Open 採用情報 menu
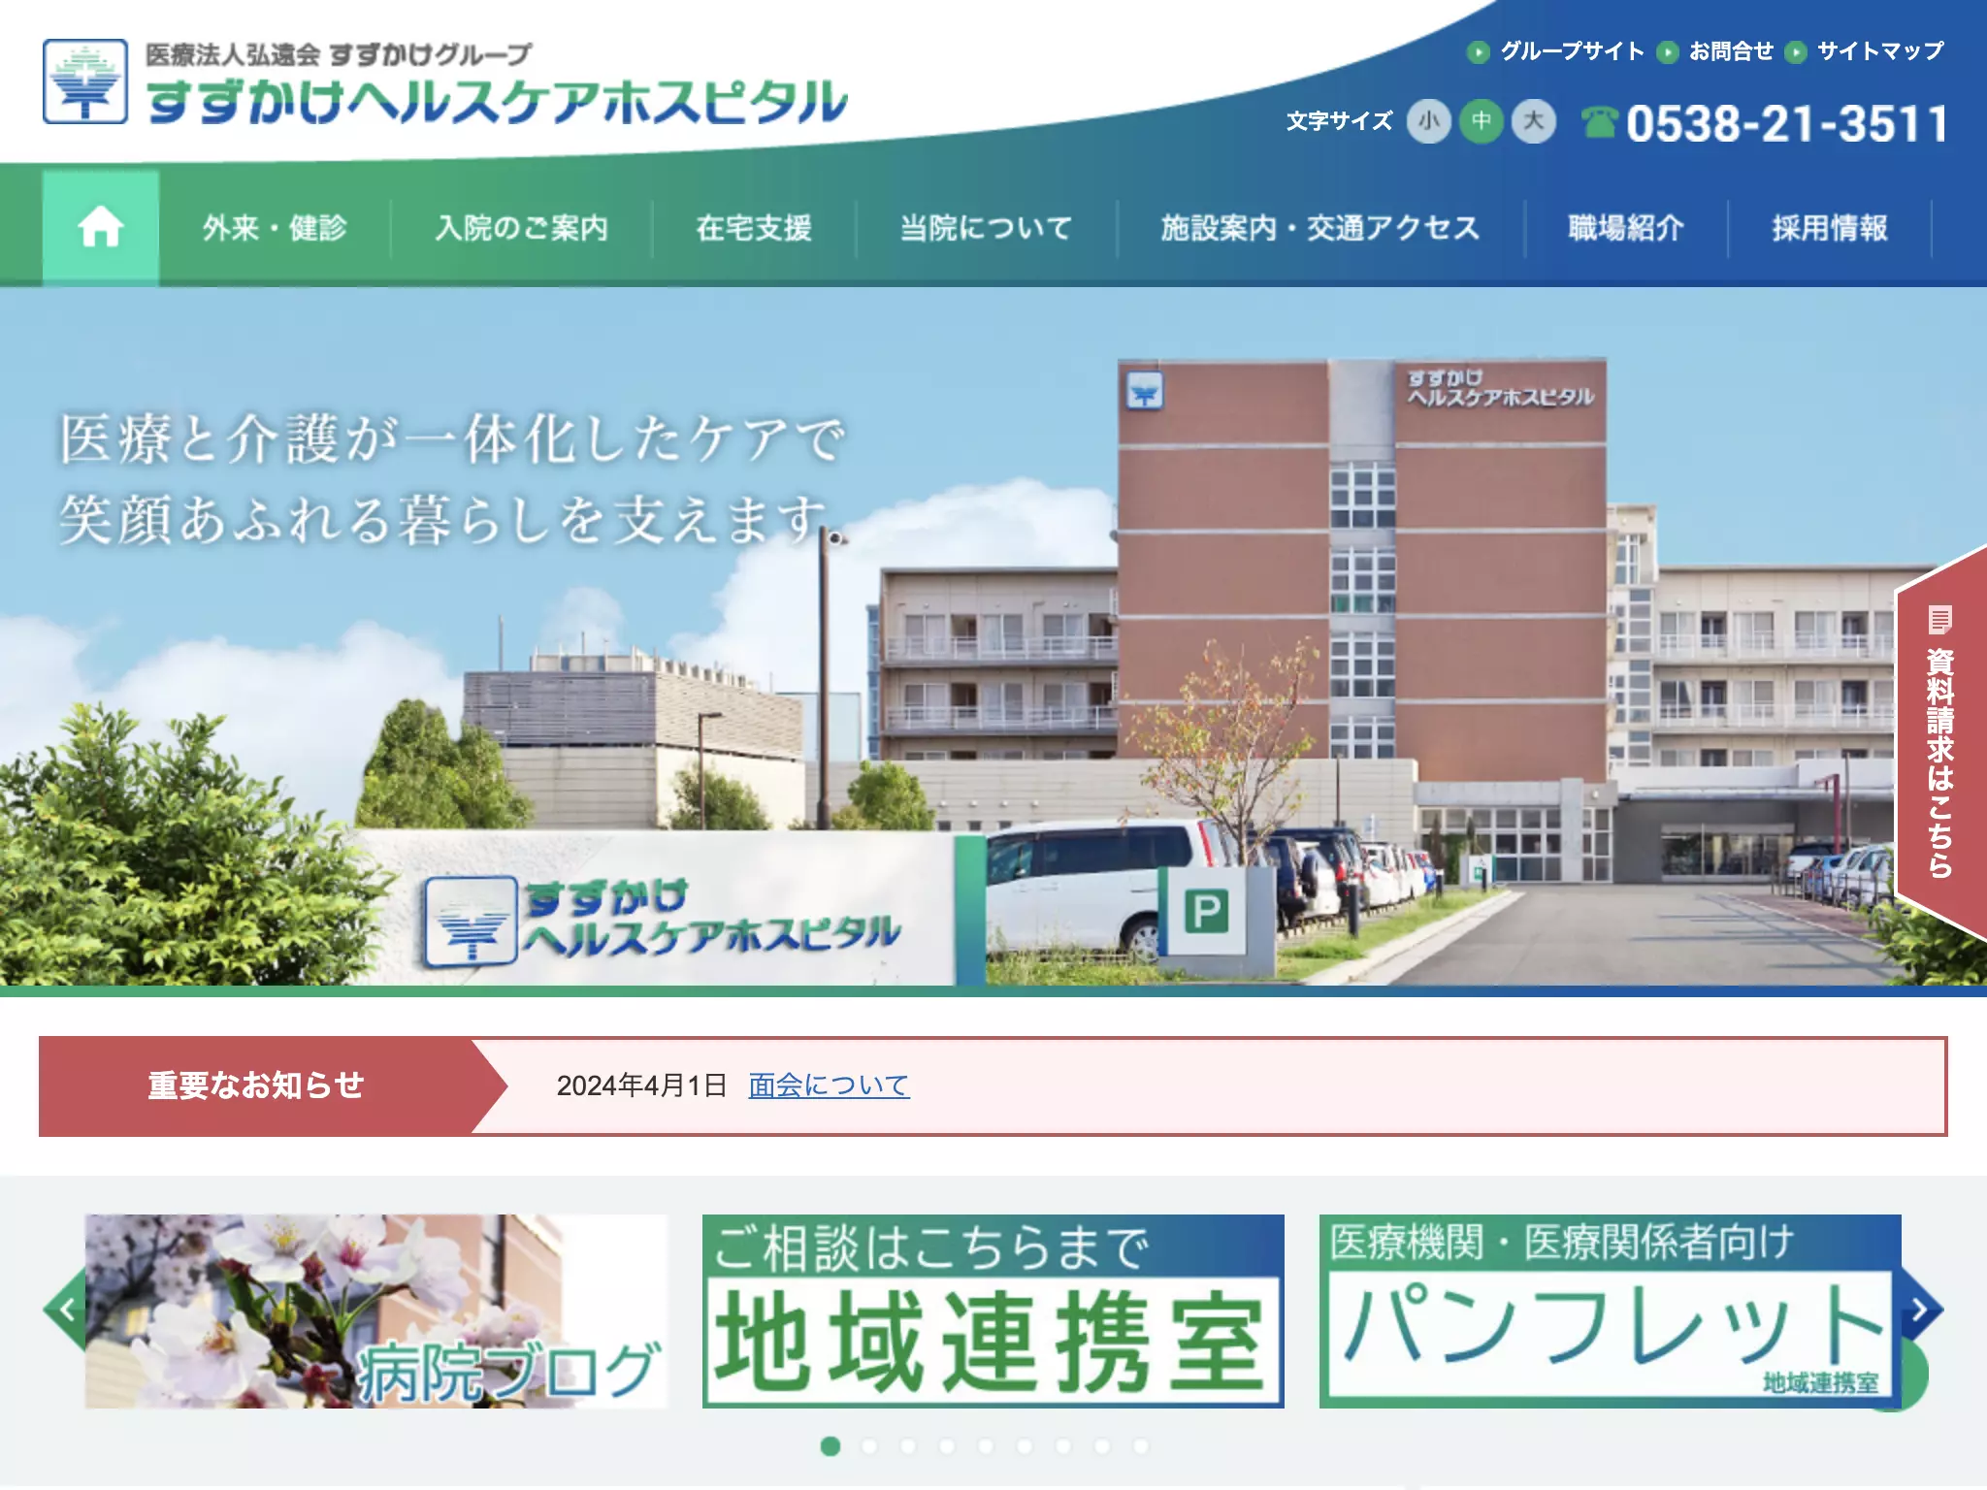The image size is (1987, 1490). tap(1830, 229)
